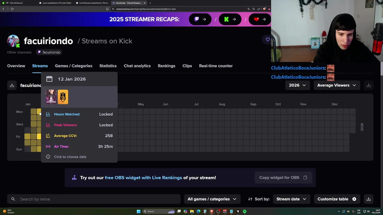Click the translate page icon in address bar

[248, 9]
